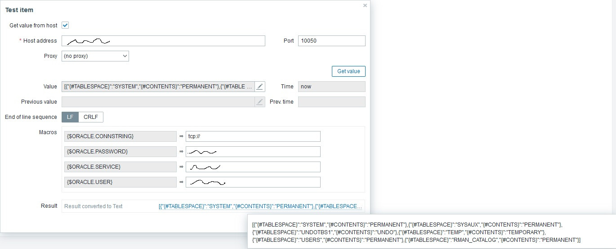Click the End of line sequence label
Image resolution: width=616 pixels, height=249 pixels.
[31, 117]
